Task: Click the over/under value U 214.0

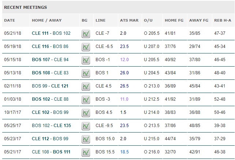Action: pos(152,112)
